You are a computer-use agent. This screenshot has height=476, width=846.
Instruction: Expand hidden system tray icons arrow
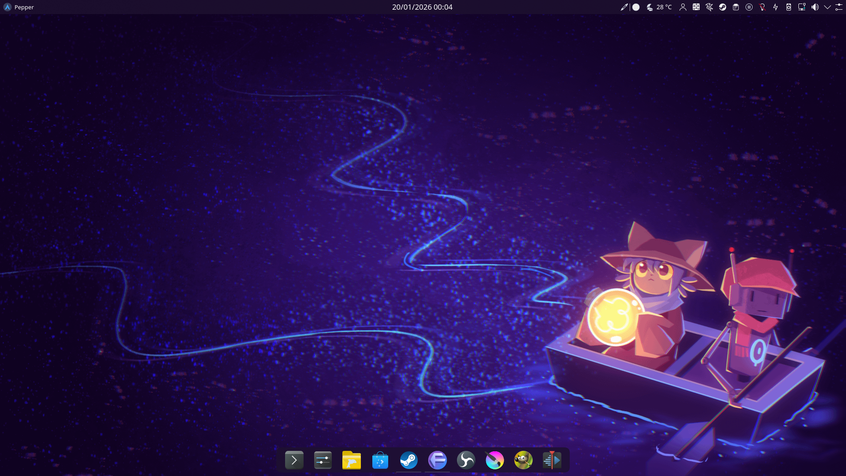[x=827, y=7]
